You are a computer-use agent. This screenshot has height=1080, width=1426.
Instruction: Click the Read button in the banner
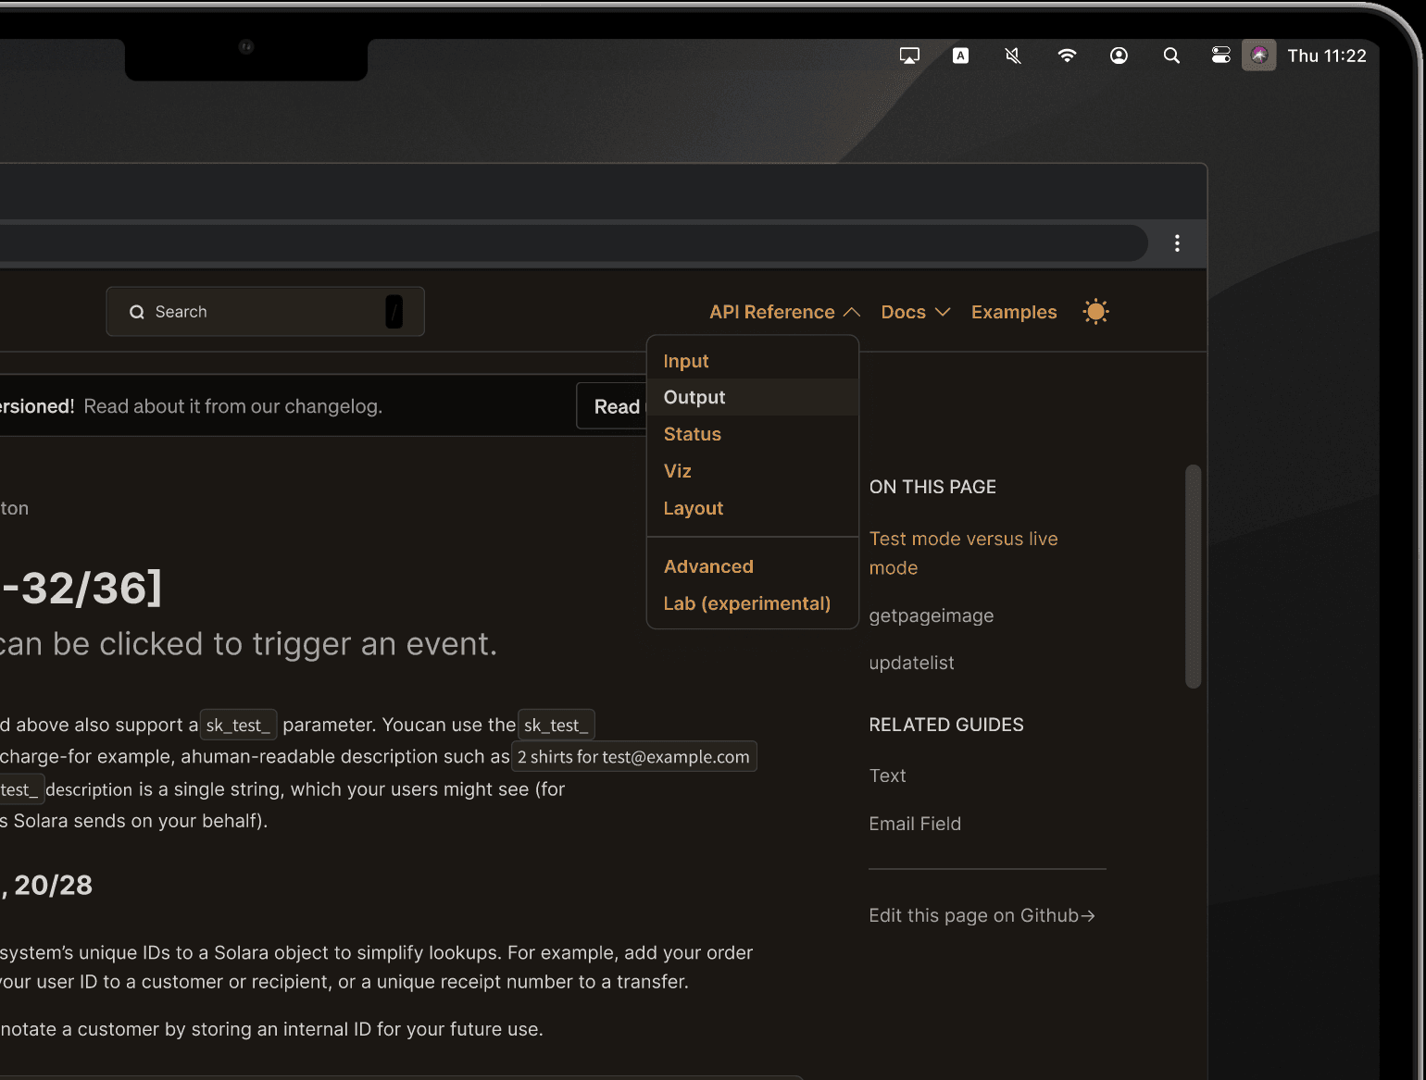pos(612,406)
